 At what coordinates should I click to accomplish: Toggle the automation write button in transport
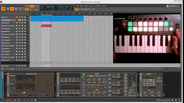pos(20,9)
